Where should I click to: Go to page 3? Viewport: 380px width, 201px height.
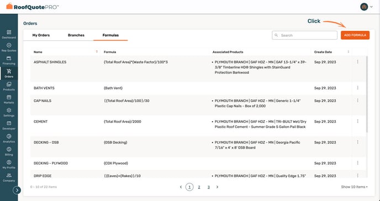pyautogui.click(x=208, y=187)
